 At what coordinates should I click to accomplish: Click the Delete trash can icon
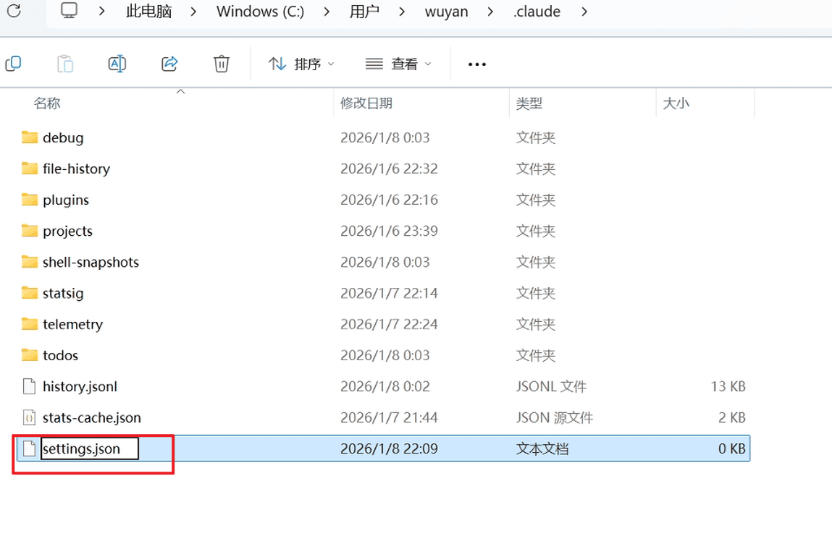click(x=222, y=64)
